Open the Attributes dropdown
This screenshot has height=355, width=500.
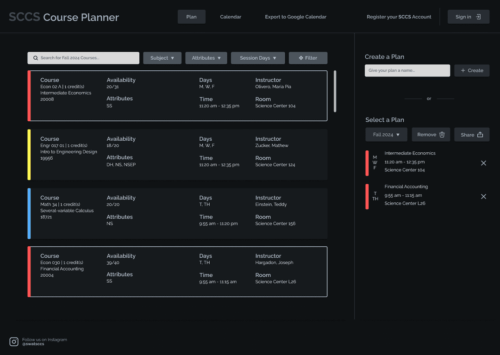click(x=206, y=58)
